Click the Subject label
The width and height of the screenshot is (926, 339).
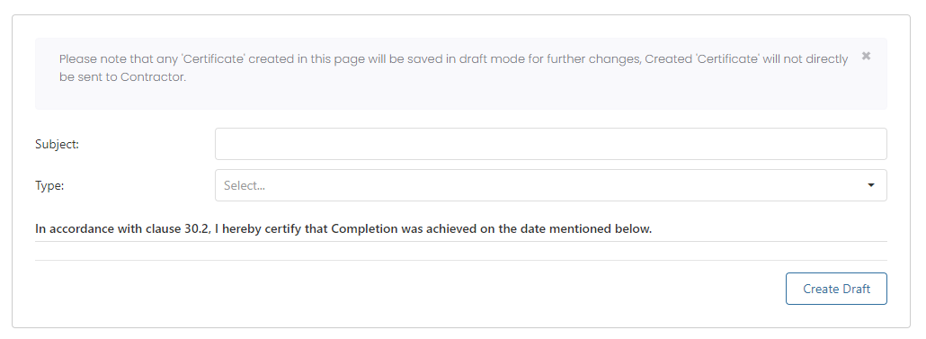58,144
